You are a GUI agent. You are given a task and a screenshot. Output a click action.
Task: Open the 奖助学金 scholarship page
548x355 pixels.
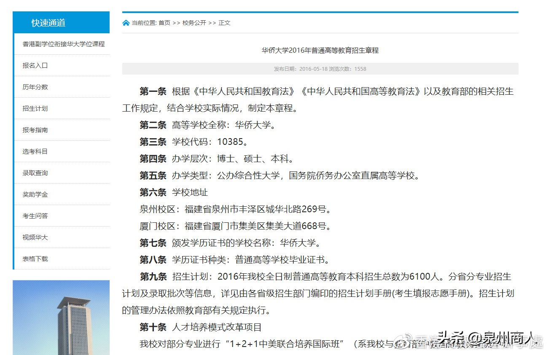pos(35,194)
